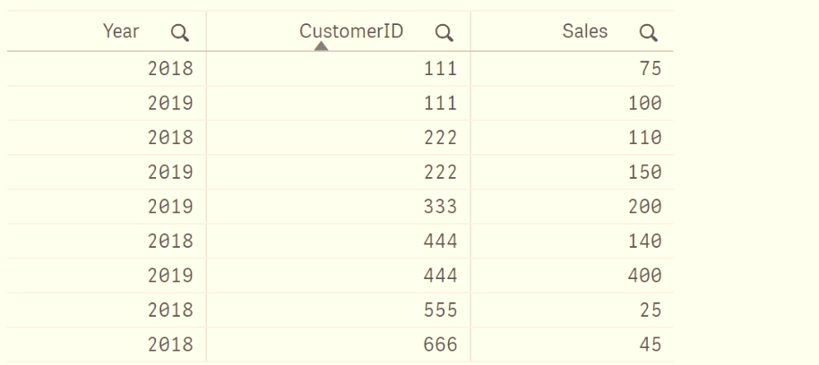Click the Sales value 150

(x=644, y=172)
